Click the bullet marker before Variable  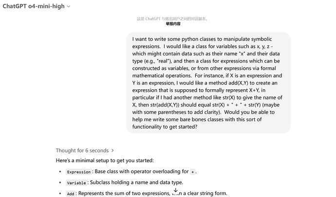click(60, 183)
